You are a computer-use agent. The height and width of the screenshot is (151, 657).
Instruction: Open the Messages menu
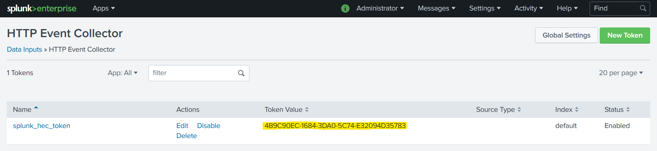click(437, 8)
